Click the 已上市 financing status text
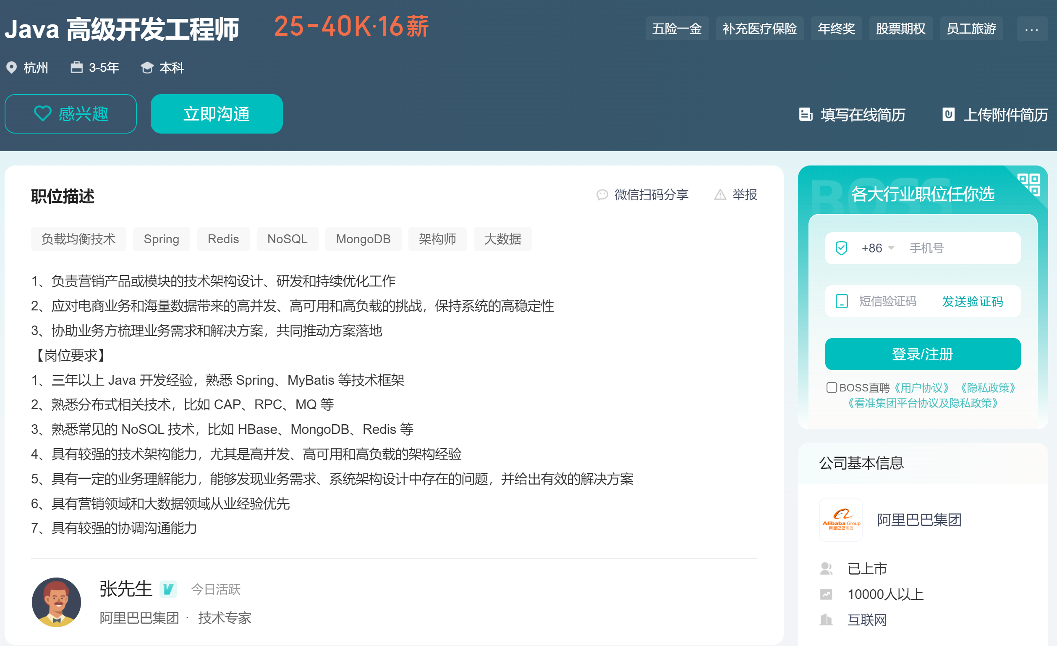1057x646 pixels. pos(867,569)
